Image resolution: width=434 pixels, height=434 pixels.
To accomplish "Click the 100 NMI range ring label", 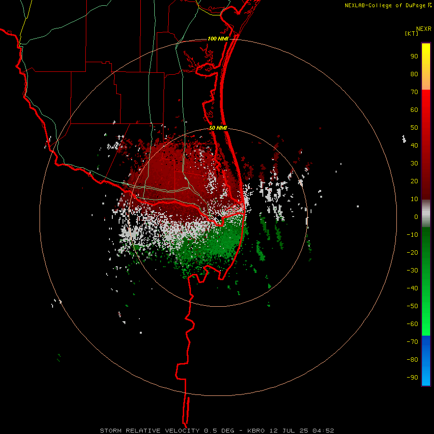I will point(218,39).
